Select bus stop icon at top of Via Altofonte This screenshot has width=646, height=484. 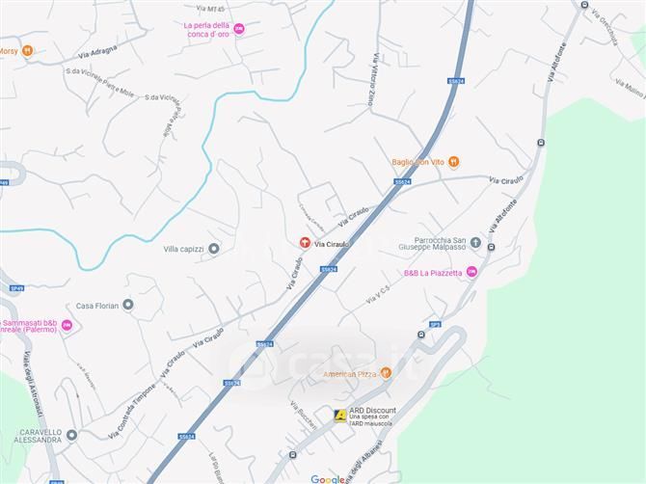click(584, 5)
